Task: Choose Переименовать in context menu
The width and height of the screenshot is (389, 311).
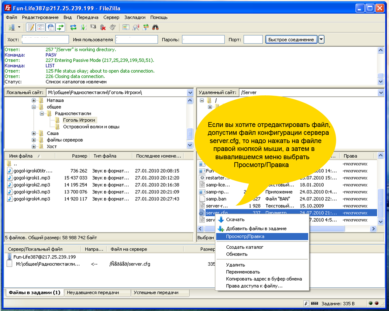Action: [x=262, y=272]
